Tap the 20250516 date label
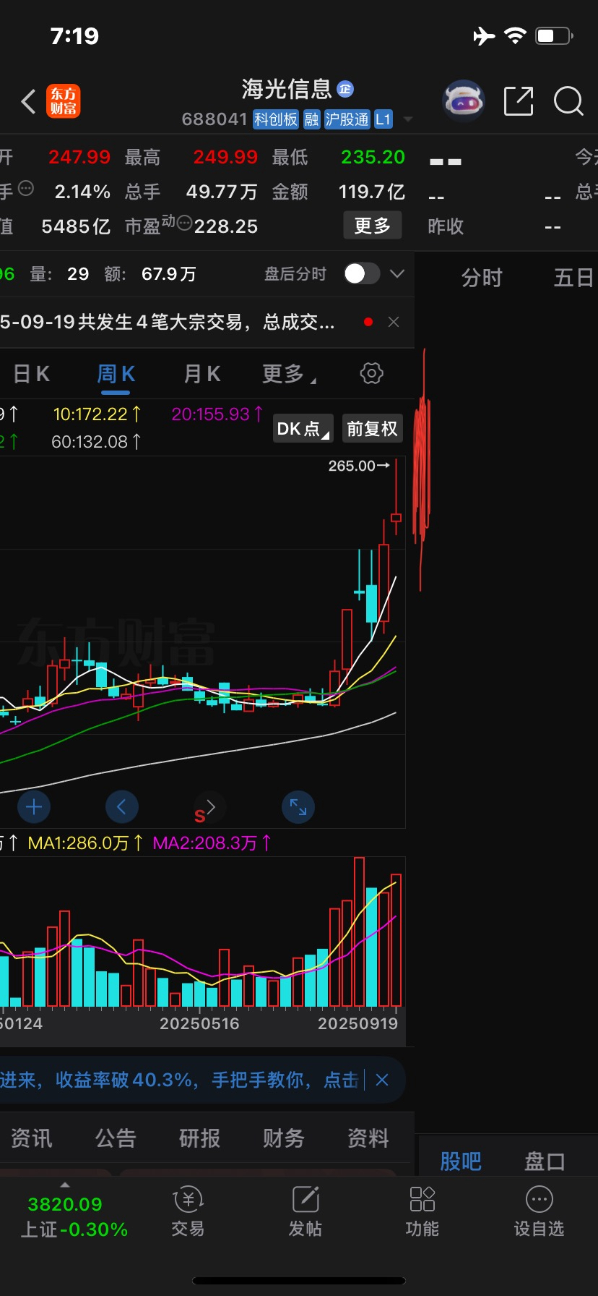Viewport: 598px width, 1296px height. [199, 1023]
